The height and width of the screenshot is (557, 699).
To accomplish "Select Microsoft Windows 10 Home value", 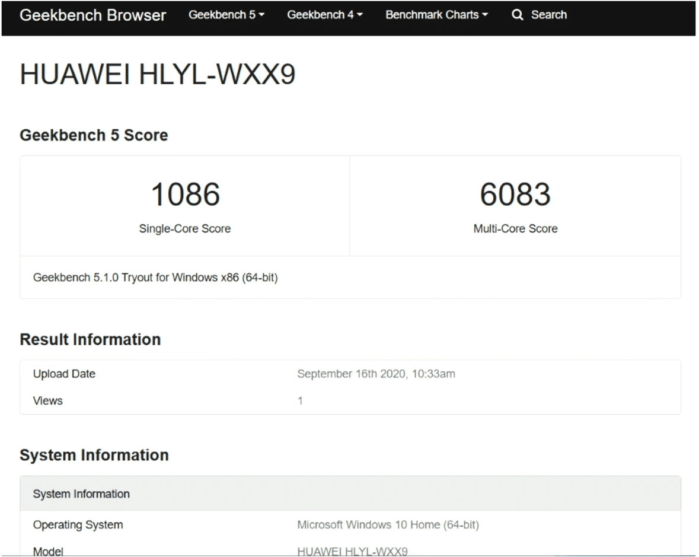I will (388, 525).
